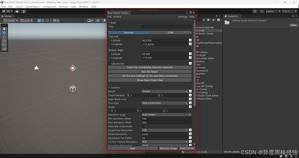299x158 pixels.
Task: Open Heightmap Resolution 129 dropdown
Action: point(165,130)
